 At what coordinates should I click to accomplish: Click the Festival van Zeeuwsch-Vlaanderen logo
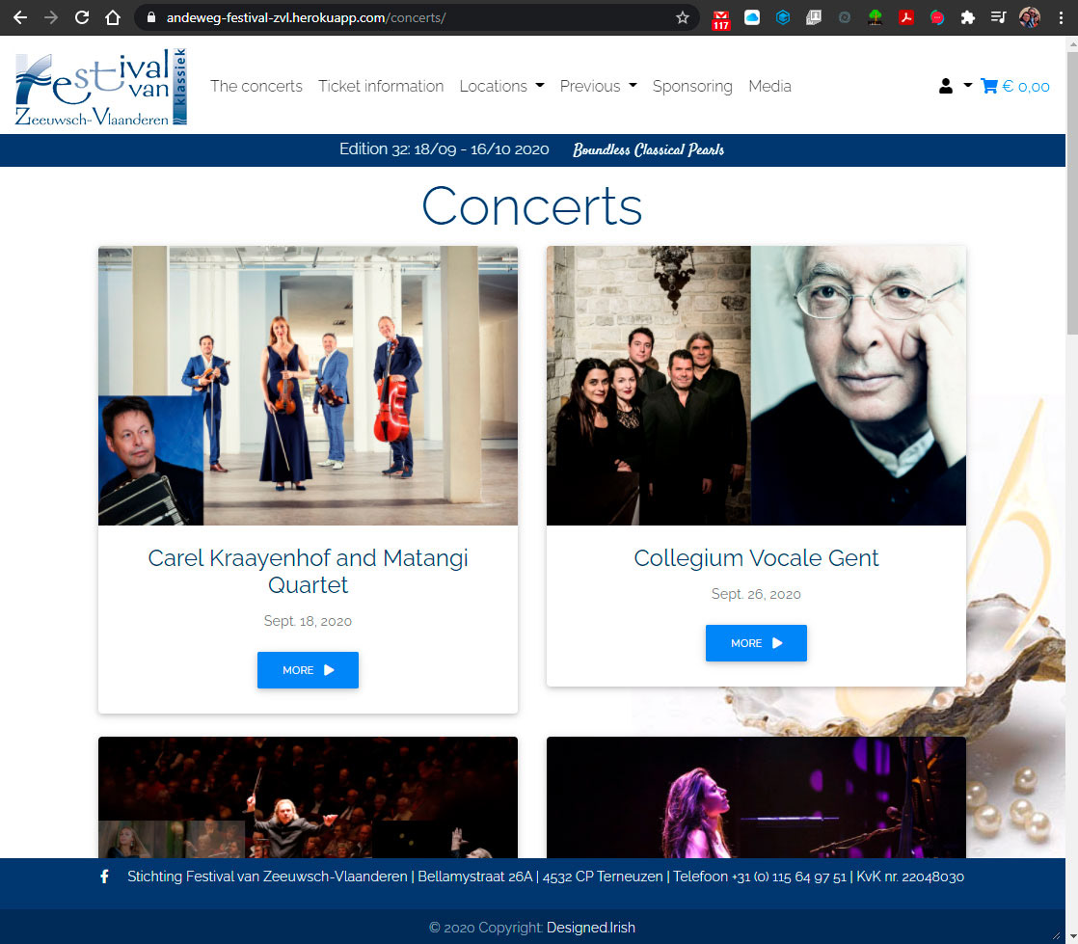click(101, 87)
